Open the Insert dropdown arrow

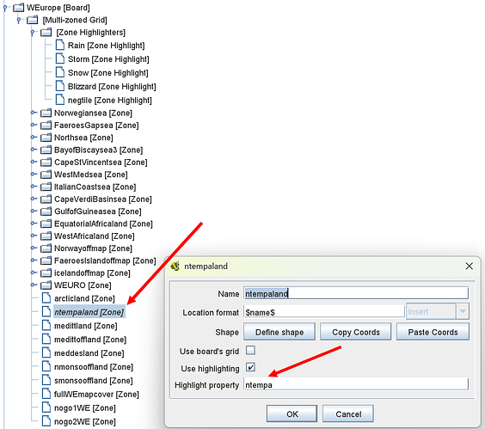(463, 311)
